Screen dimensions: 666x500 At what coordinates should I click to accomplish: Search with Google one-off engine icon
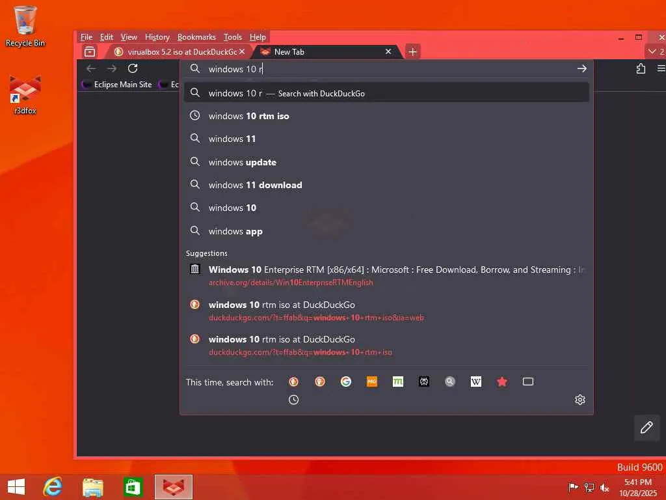pos(346,382)
